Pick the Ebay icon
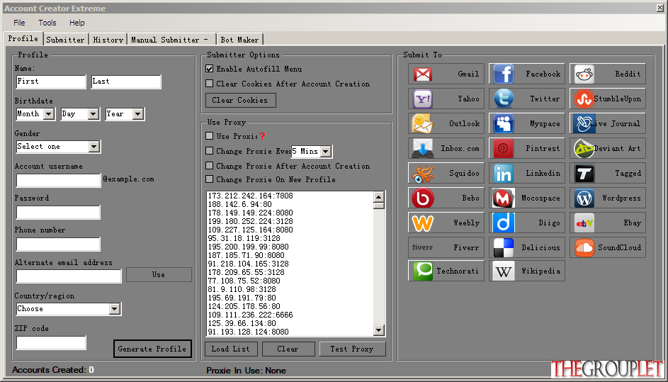The width and height of the screenshot is (668, 382). coord(584,223)
